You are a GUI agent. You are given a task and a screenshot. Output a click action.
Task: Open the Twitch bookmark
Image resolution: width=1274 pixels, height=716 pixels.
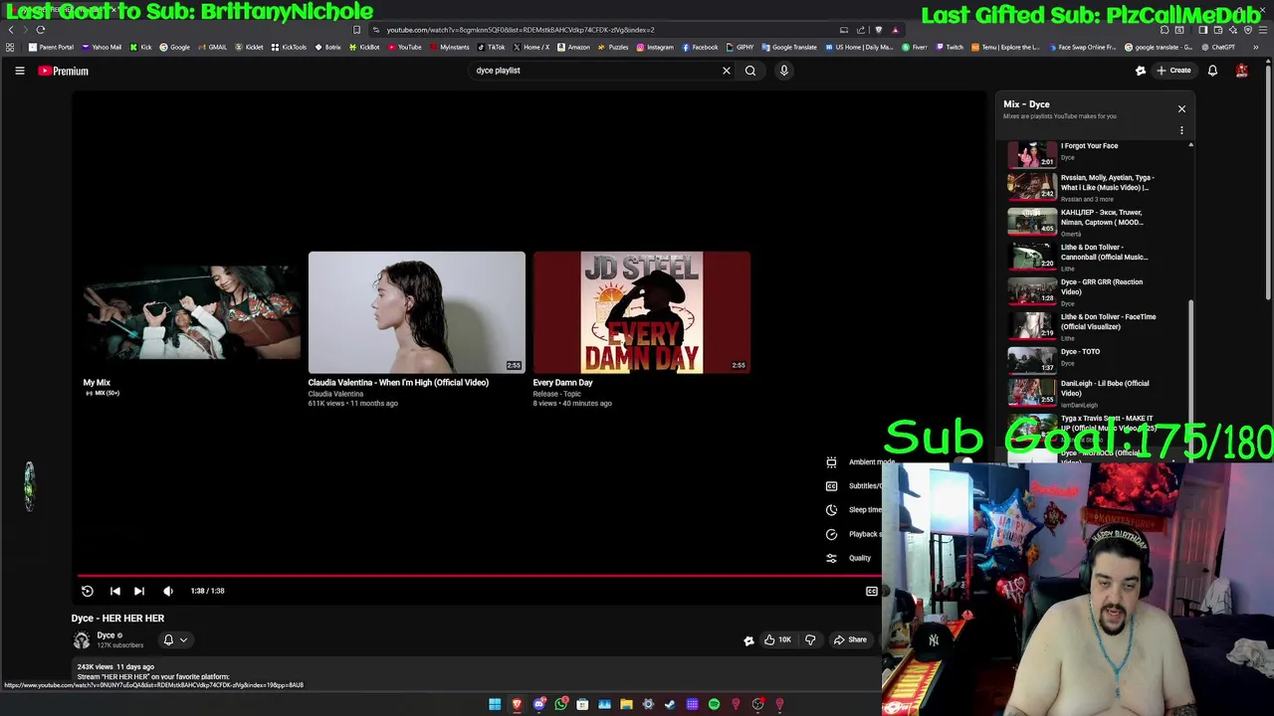click(950, 47)
